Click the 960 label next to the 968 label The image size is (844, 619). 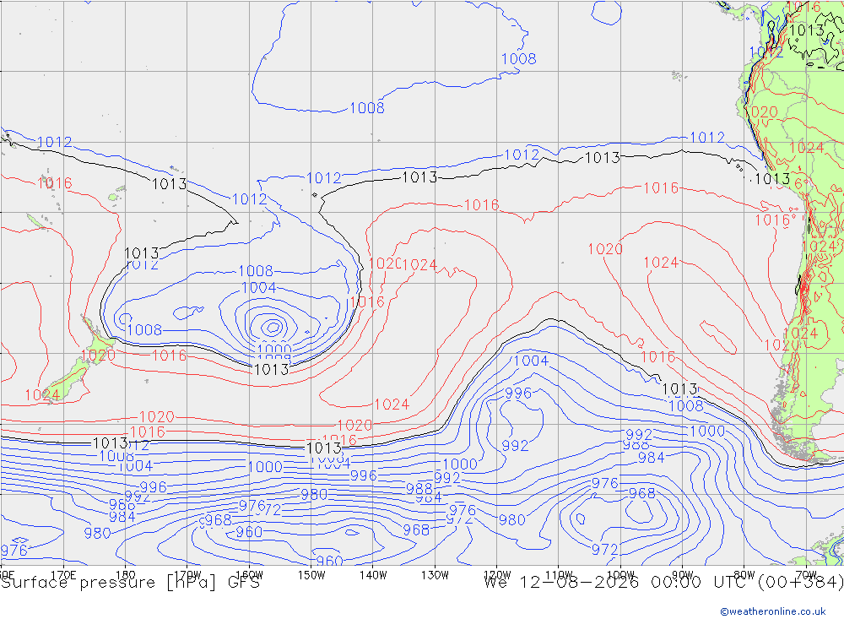[249, 532]
